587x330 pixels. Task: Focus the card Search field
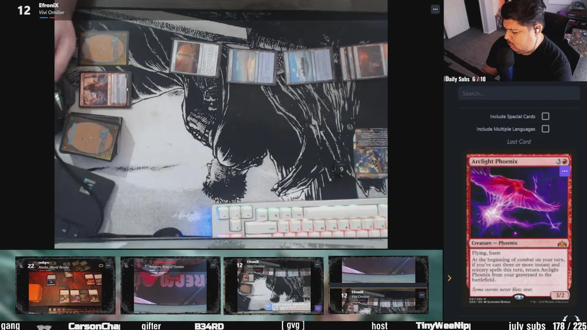(519, 93)
